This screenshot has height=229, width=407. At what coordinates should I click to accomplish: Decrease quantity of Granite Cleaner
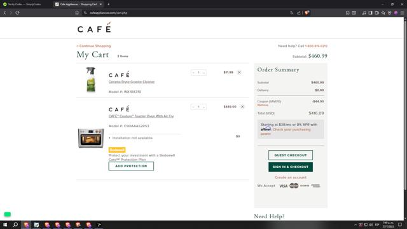tap(193, 73)
